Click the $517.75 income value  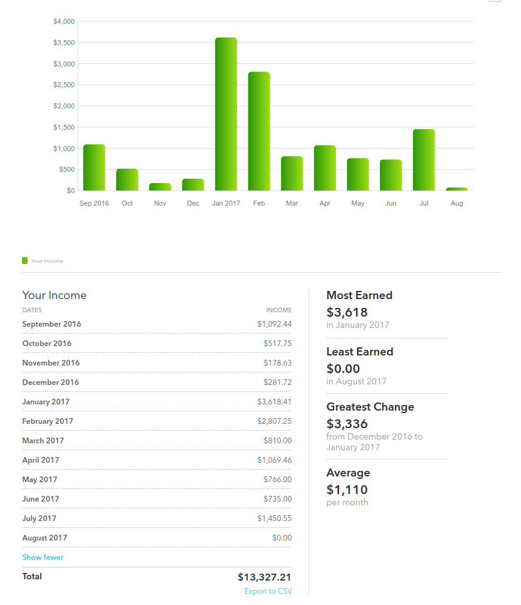pyautogui.click(x=278, y=344)
